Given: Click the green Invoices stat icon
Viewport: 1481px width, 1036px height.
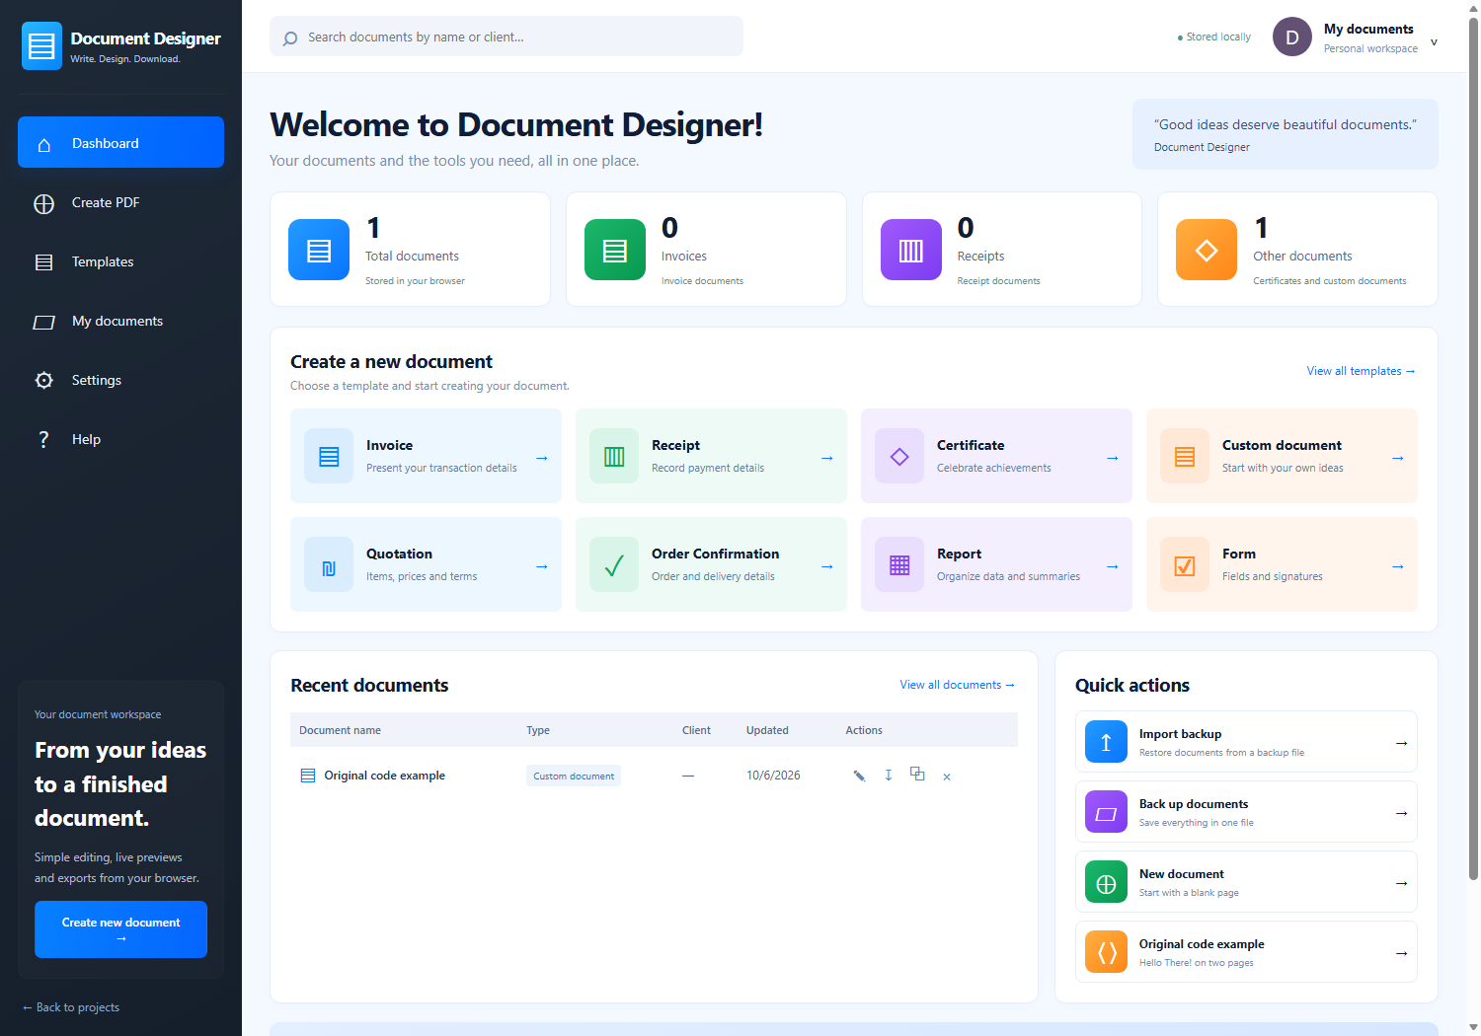Looking at the screenshot, I should 615,250.
